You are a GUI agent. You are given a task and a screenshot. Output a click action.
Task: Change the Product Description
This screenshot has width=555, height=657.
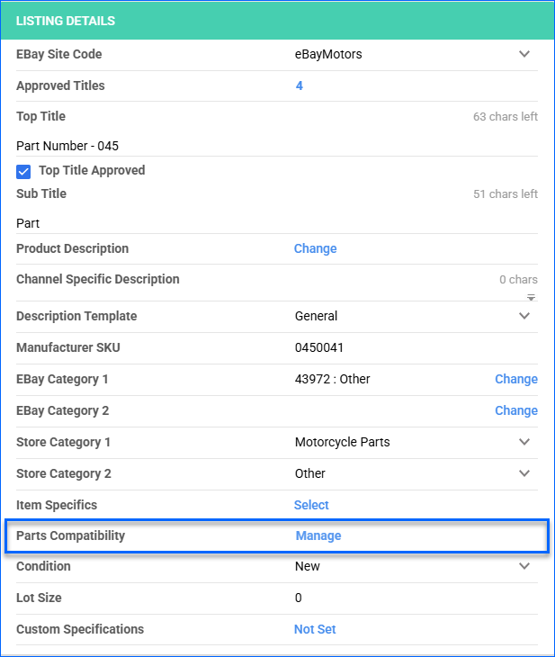315,249
